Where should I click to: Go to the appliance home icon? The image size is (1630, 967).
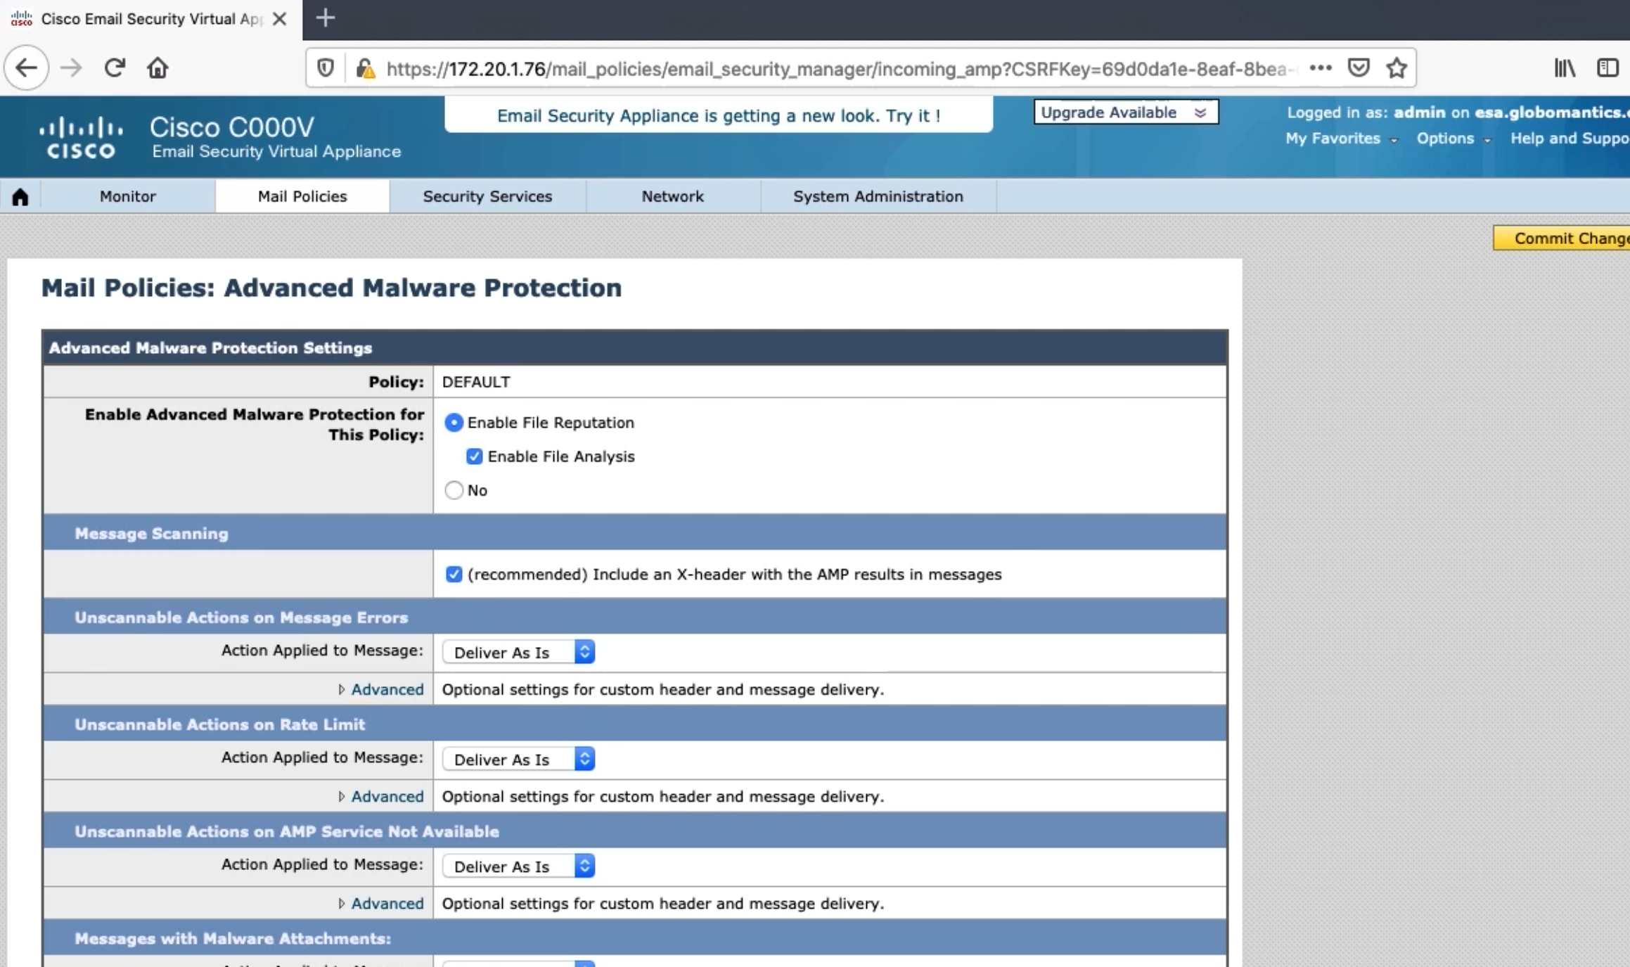(x=20, y=197)
